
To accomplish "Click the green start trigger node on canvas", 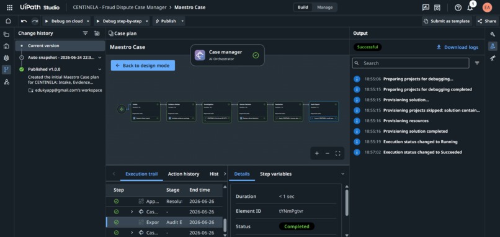I will 121,109.
